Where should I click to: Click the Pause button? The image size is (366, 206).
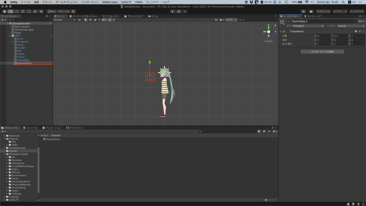pyautogui.click(x=179, y=11)
